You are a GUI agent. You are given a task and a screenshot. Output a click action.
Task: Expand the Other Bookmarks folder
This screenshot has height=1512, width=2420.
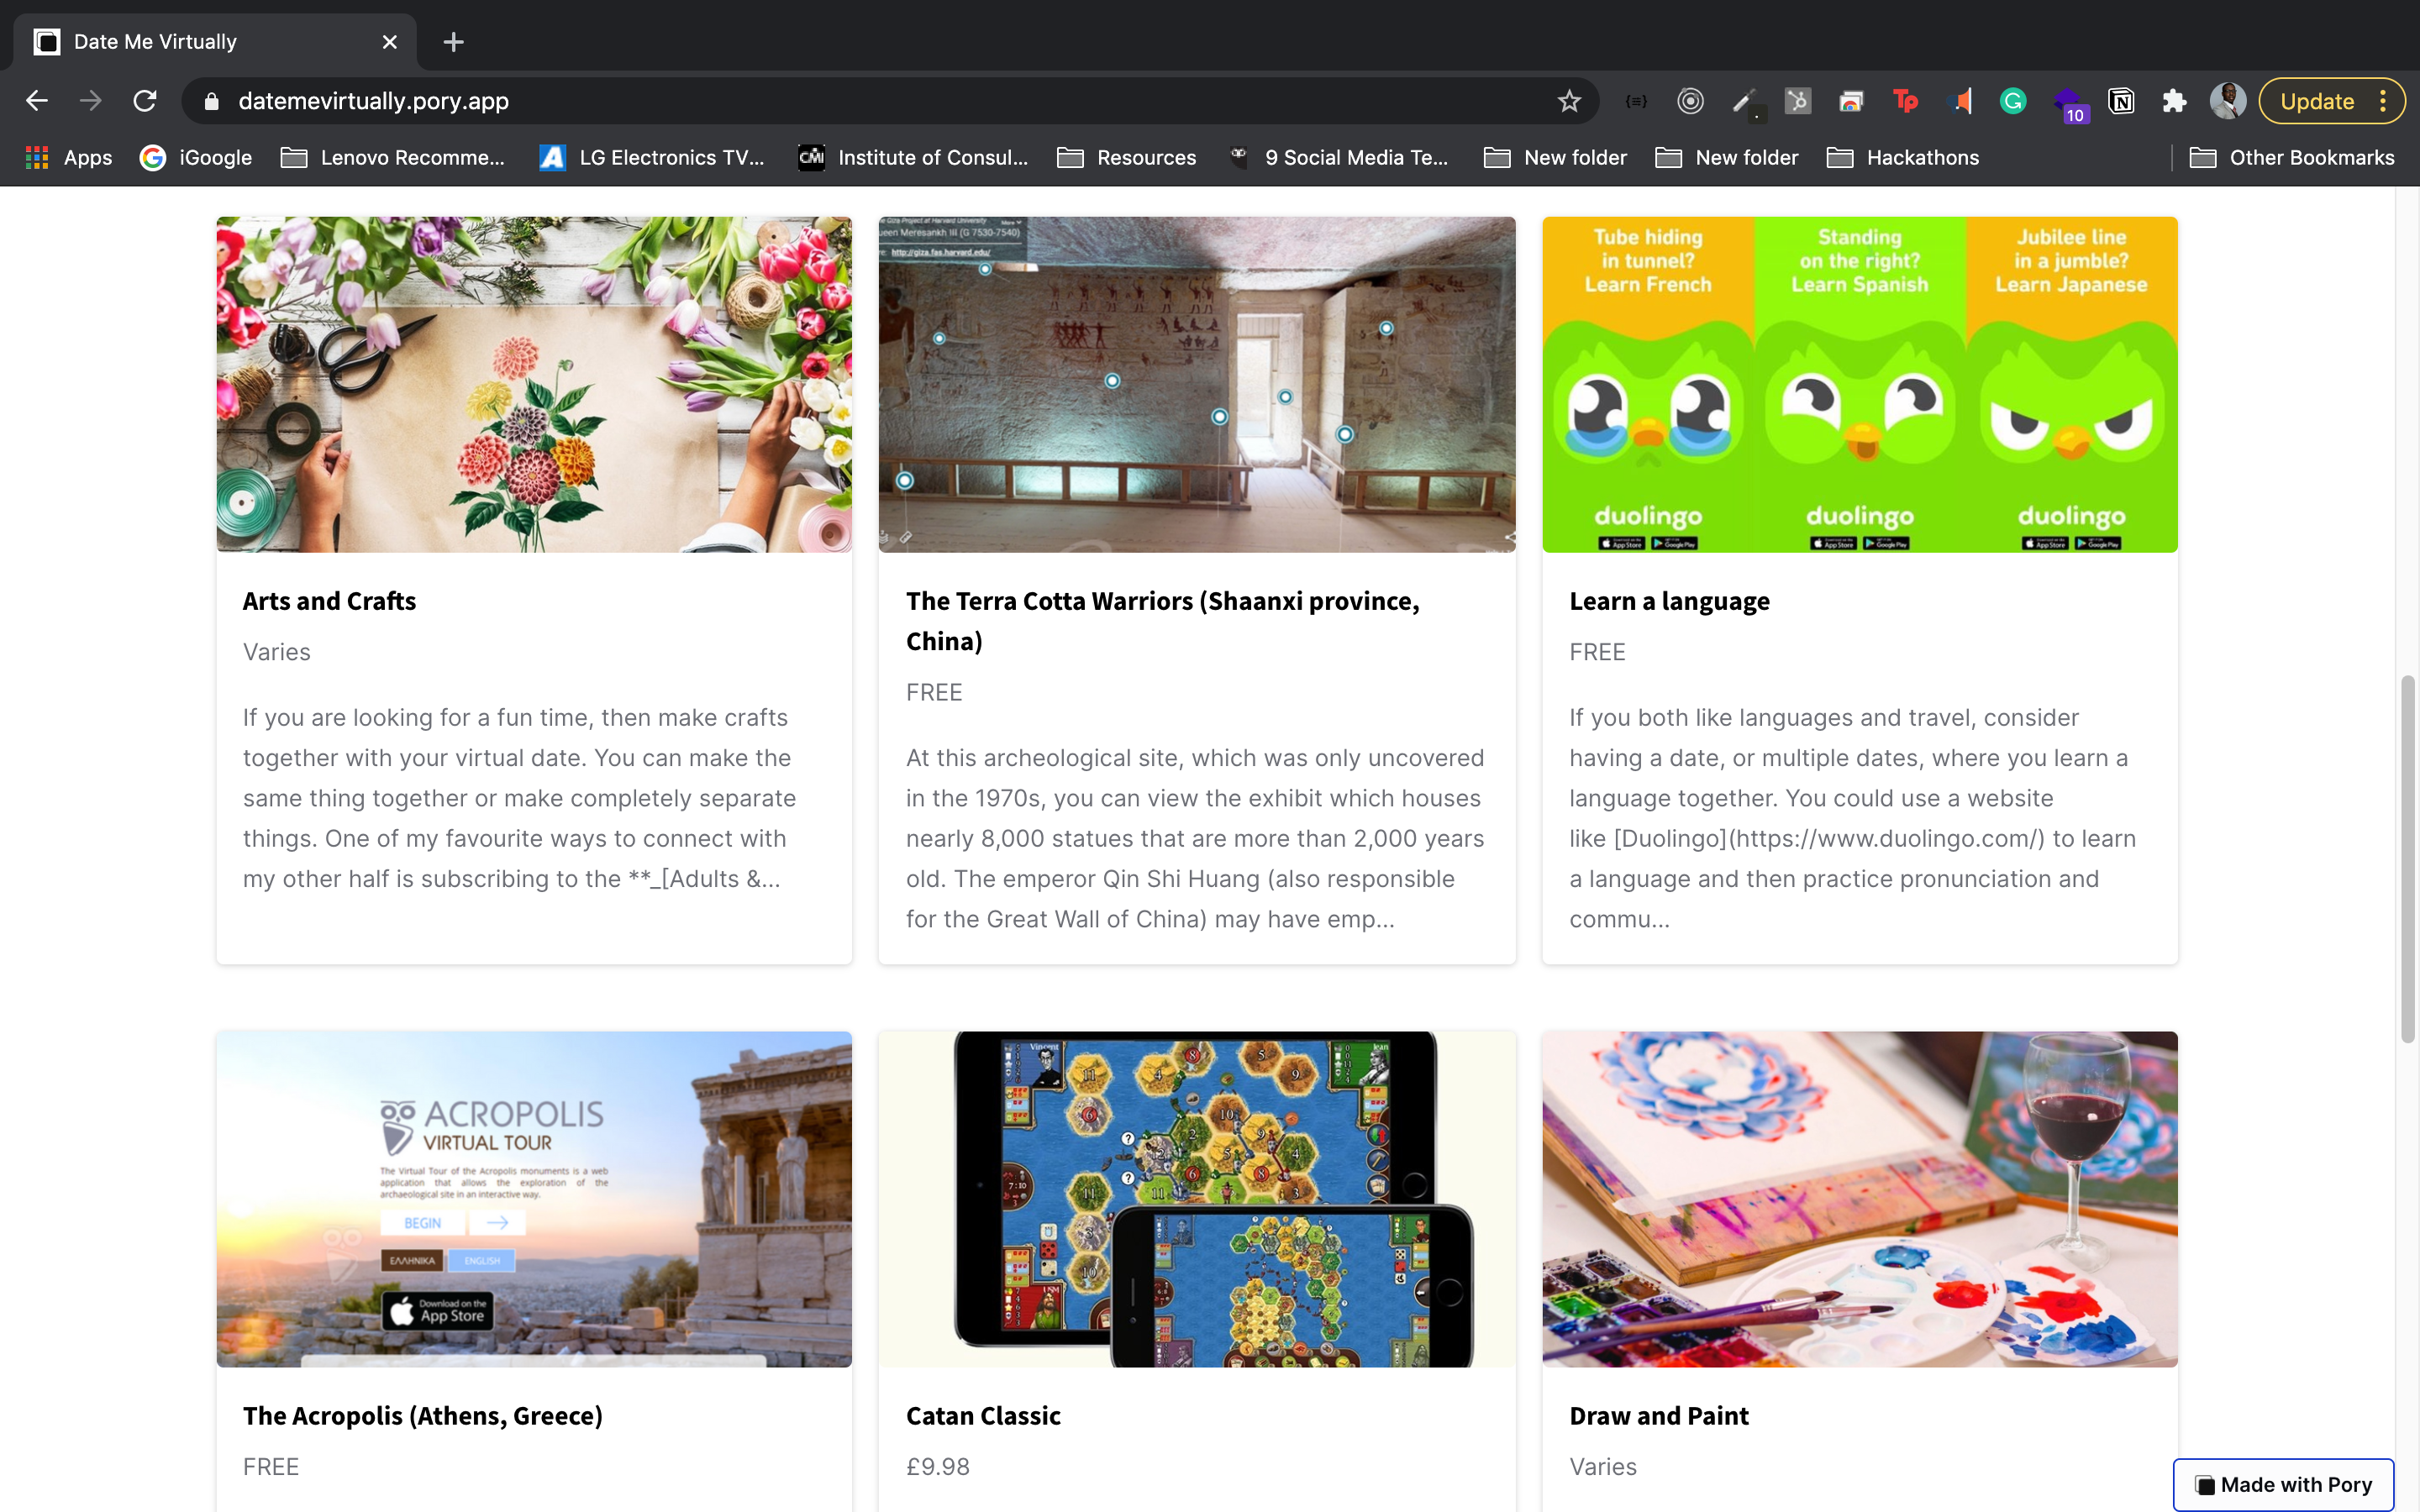point(2291,158)
